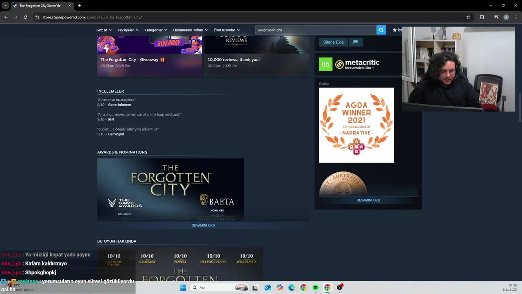Viewport: 522px width, 294px height.
Task: Click the browser address bar URL
Action: (92, 17)
